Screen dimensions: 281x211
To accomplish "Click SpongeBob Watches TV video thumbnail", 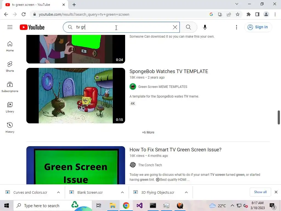I will pos(76,95).
